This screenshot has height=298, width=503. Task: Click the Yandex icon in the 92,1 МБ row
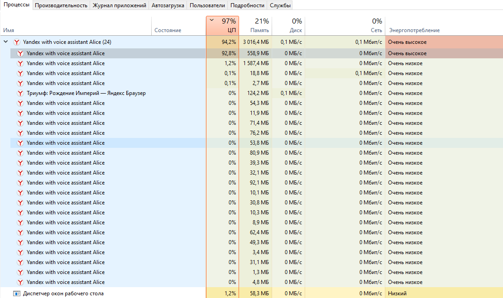20,183
